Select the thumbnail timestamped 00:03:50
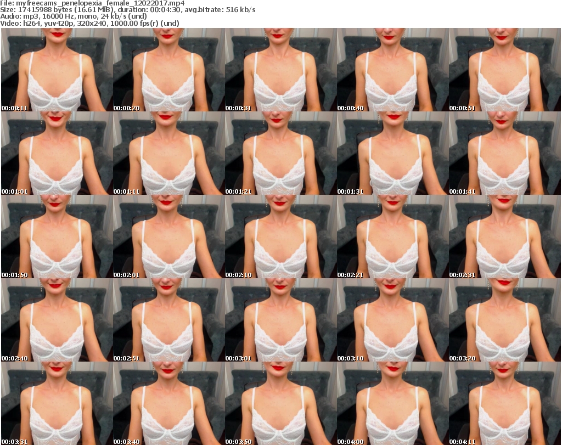Image resolution: width=562 pixels, height=445 pixels. (x=280, y=403)
